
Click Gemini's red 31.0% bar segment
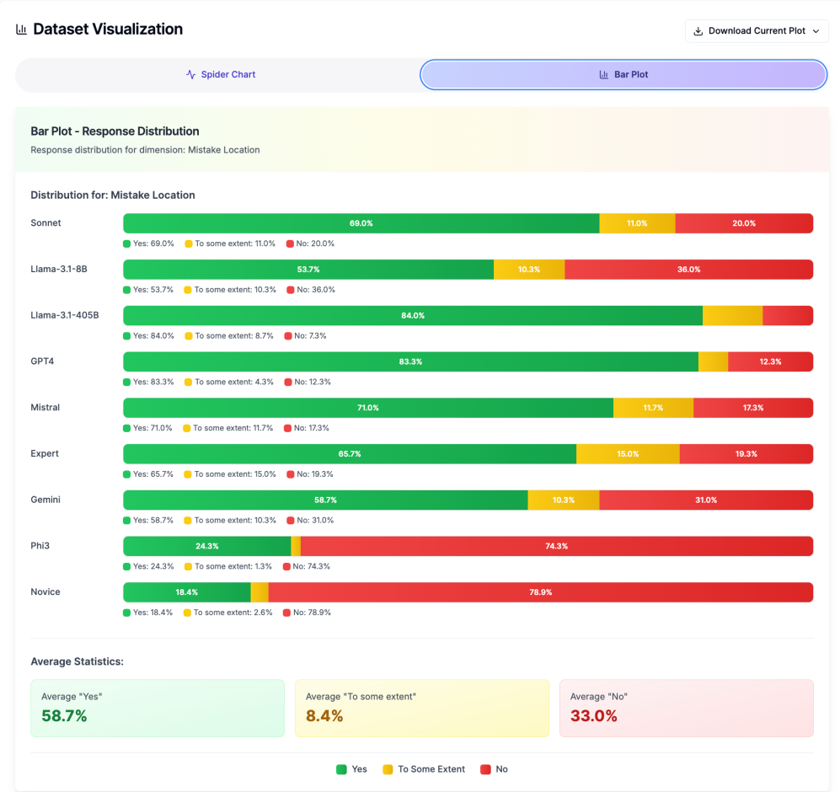[x=705, y=500]
